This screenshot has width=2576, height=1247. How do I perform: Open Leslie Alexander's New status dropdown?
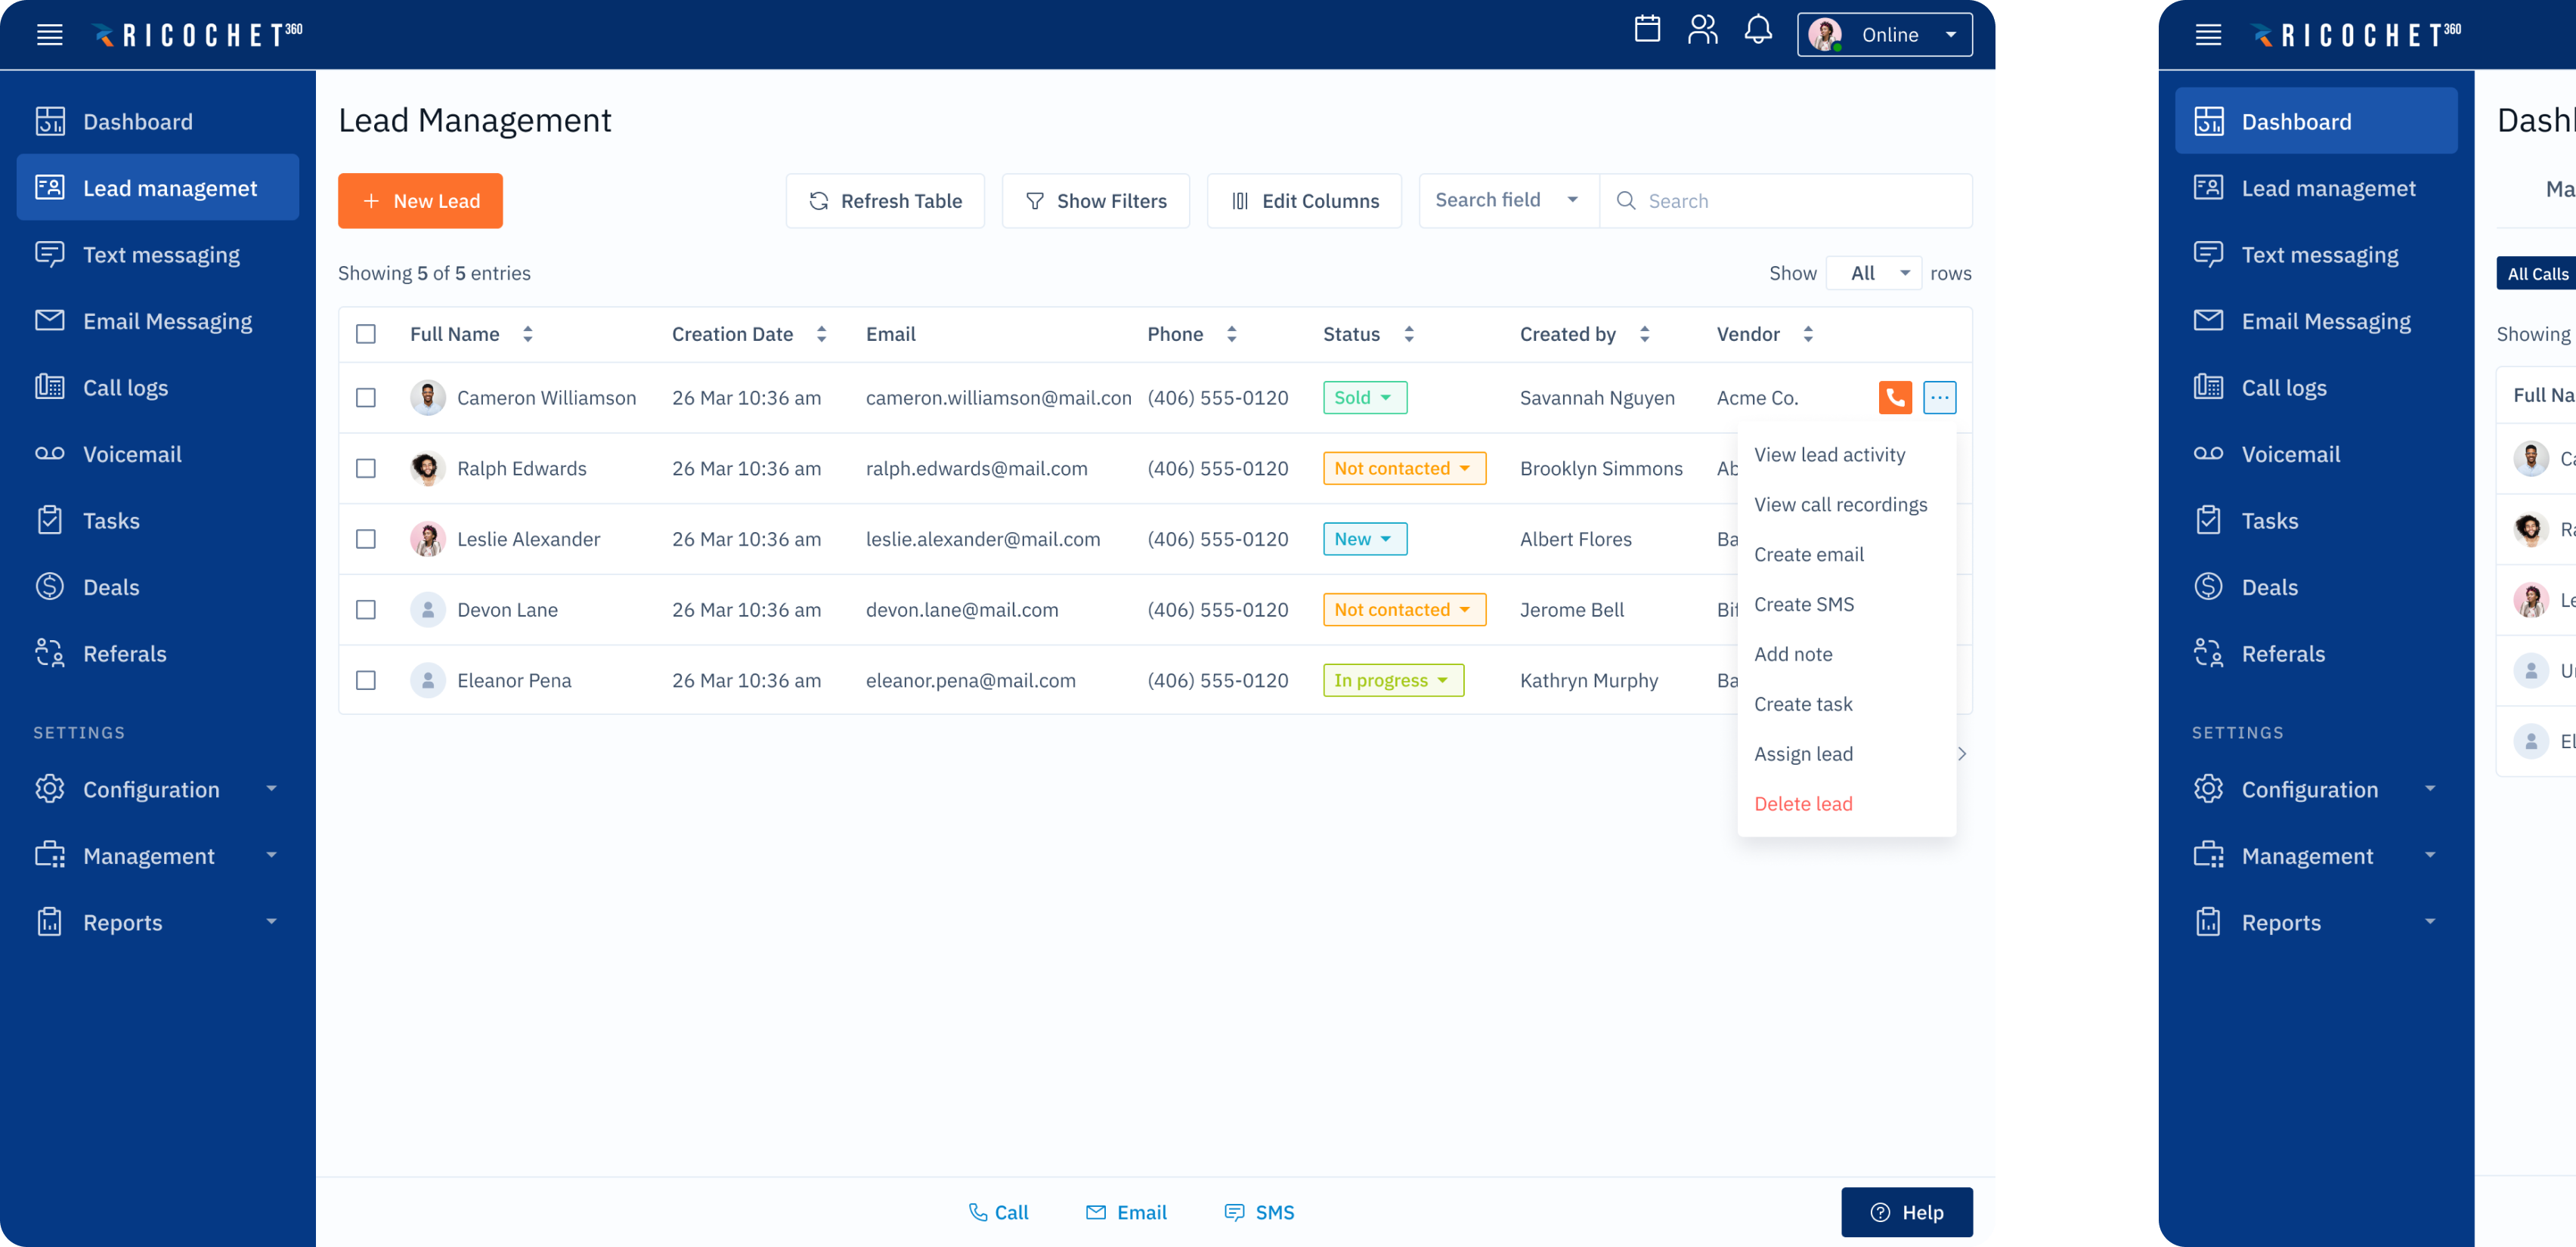[x=1364, y=539]
